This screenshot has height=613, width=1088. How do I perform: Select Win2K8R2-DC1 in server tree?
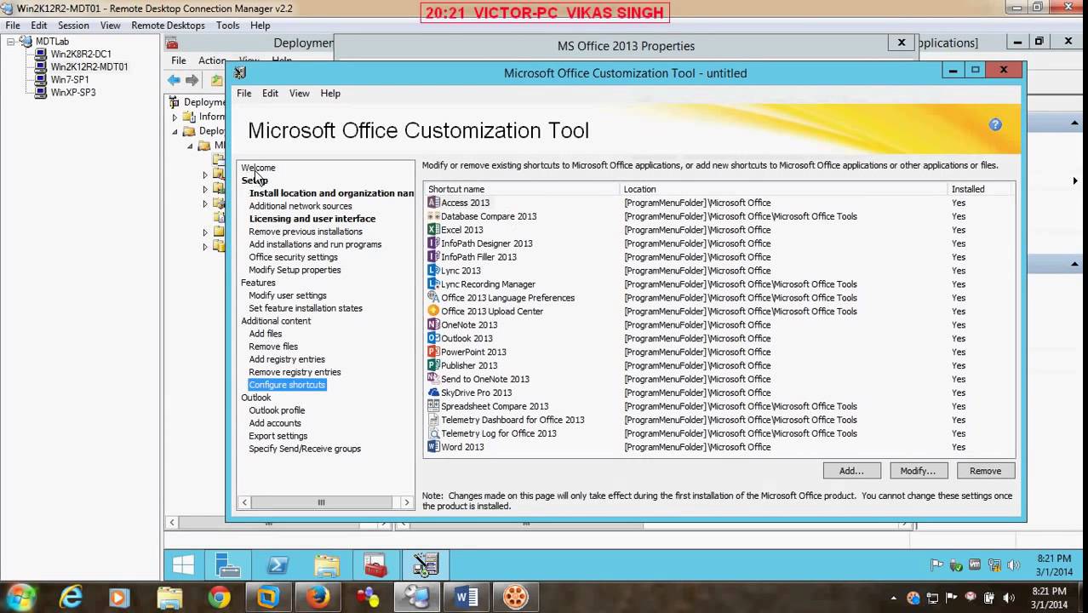pyautogui.click(x=81, y=54)
